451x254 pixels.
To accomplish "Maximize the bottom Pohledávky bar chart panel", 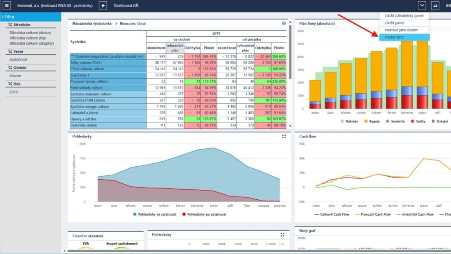I will pos(283,235).
